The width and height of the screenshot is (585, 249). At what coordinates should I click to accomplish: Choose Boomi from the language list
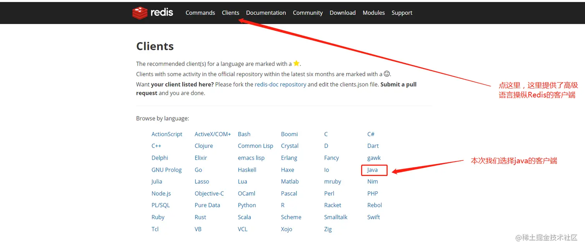pyautogui.click(x=289, y=134)
